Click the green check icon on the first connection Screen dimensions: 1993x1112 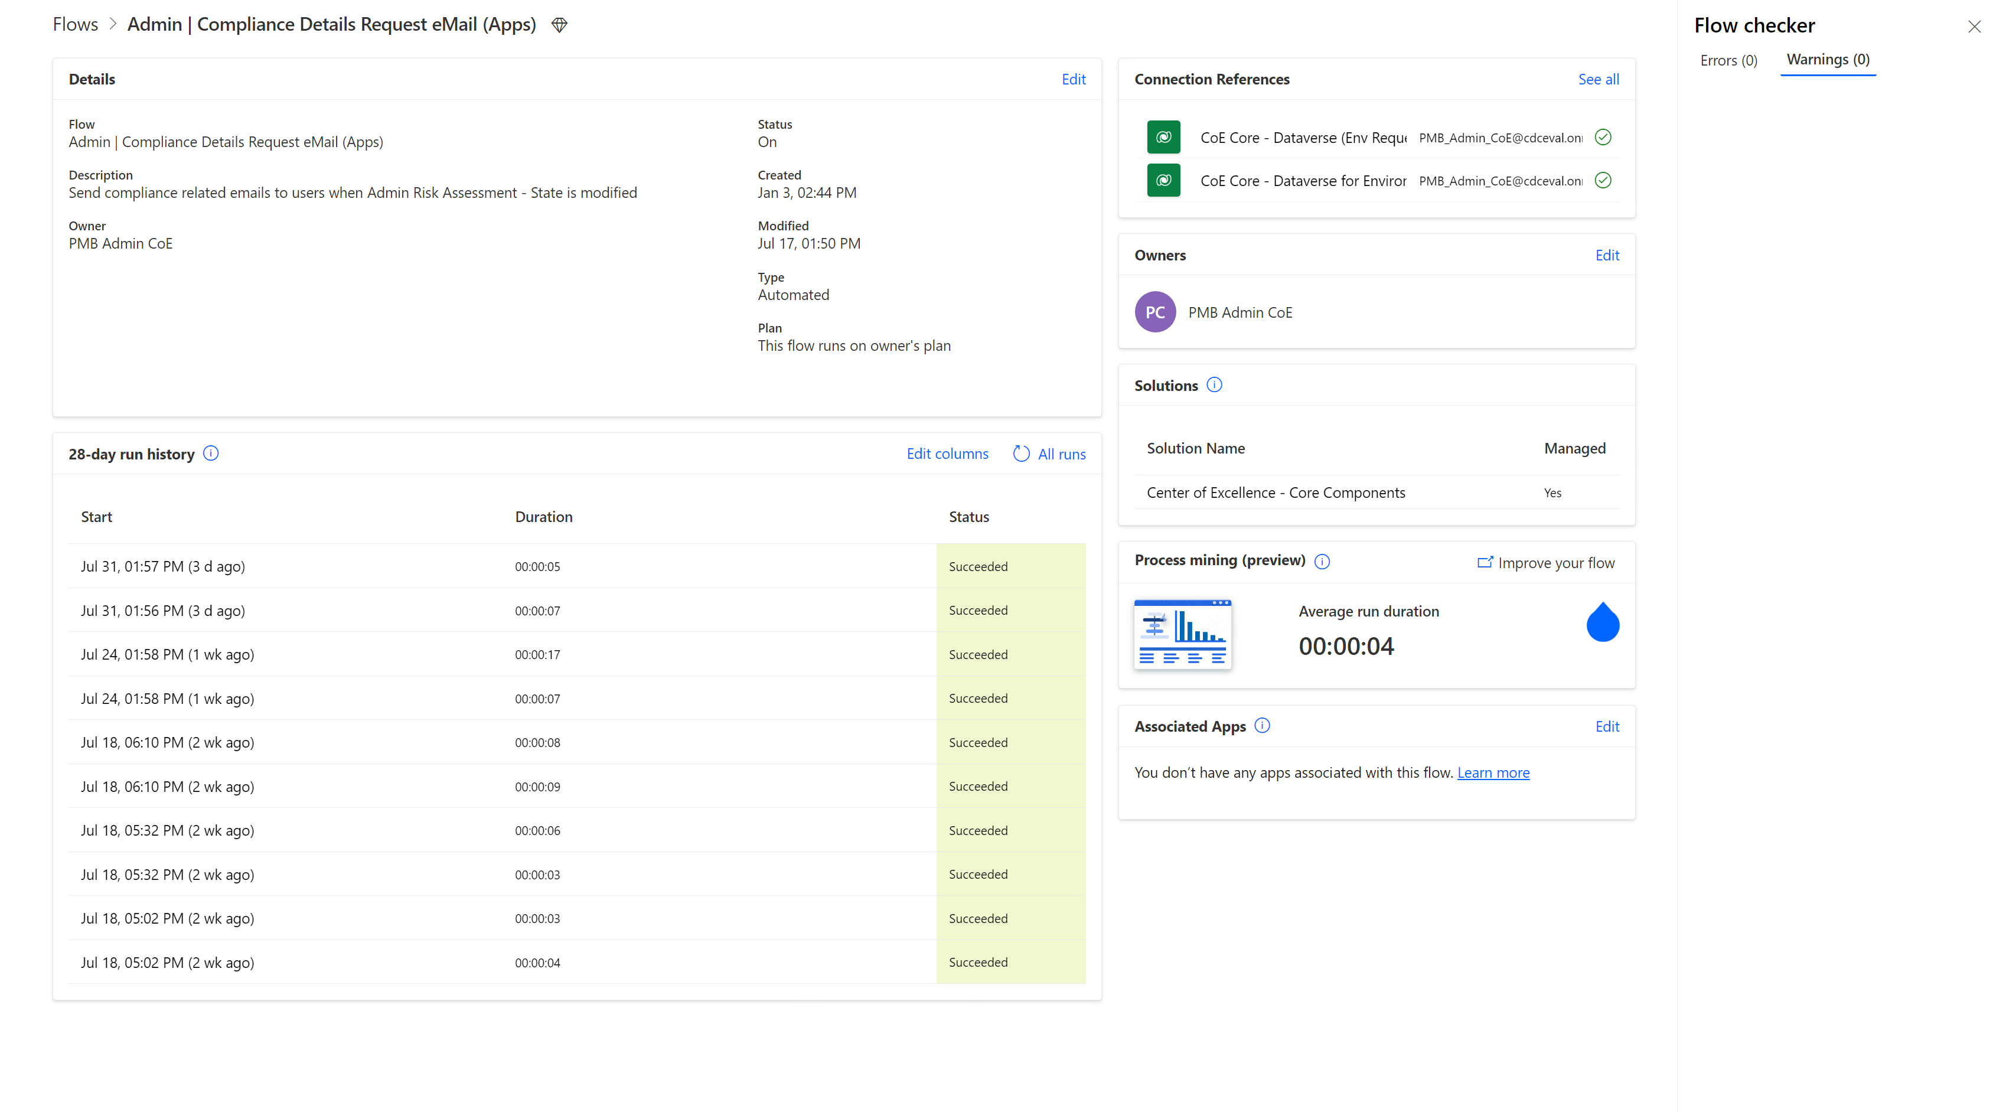tap(1602, 136)
